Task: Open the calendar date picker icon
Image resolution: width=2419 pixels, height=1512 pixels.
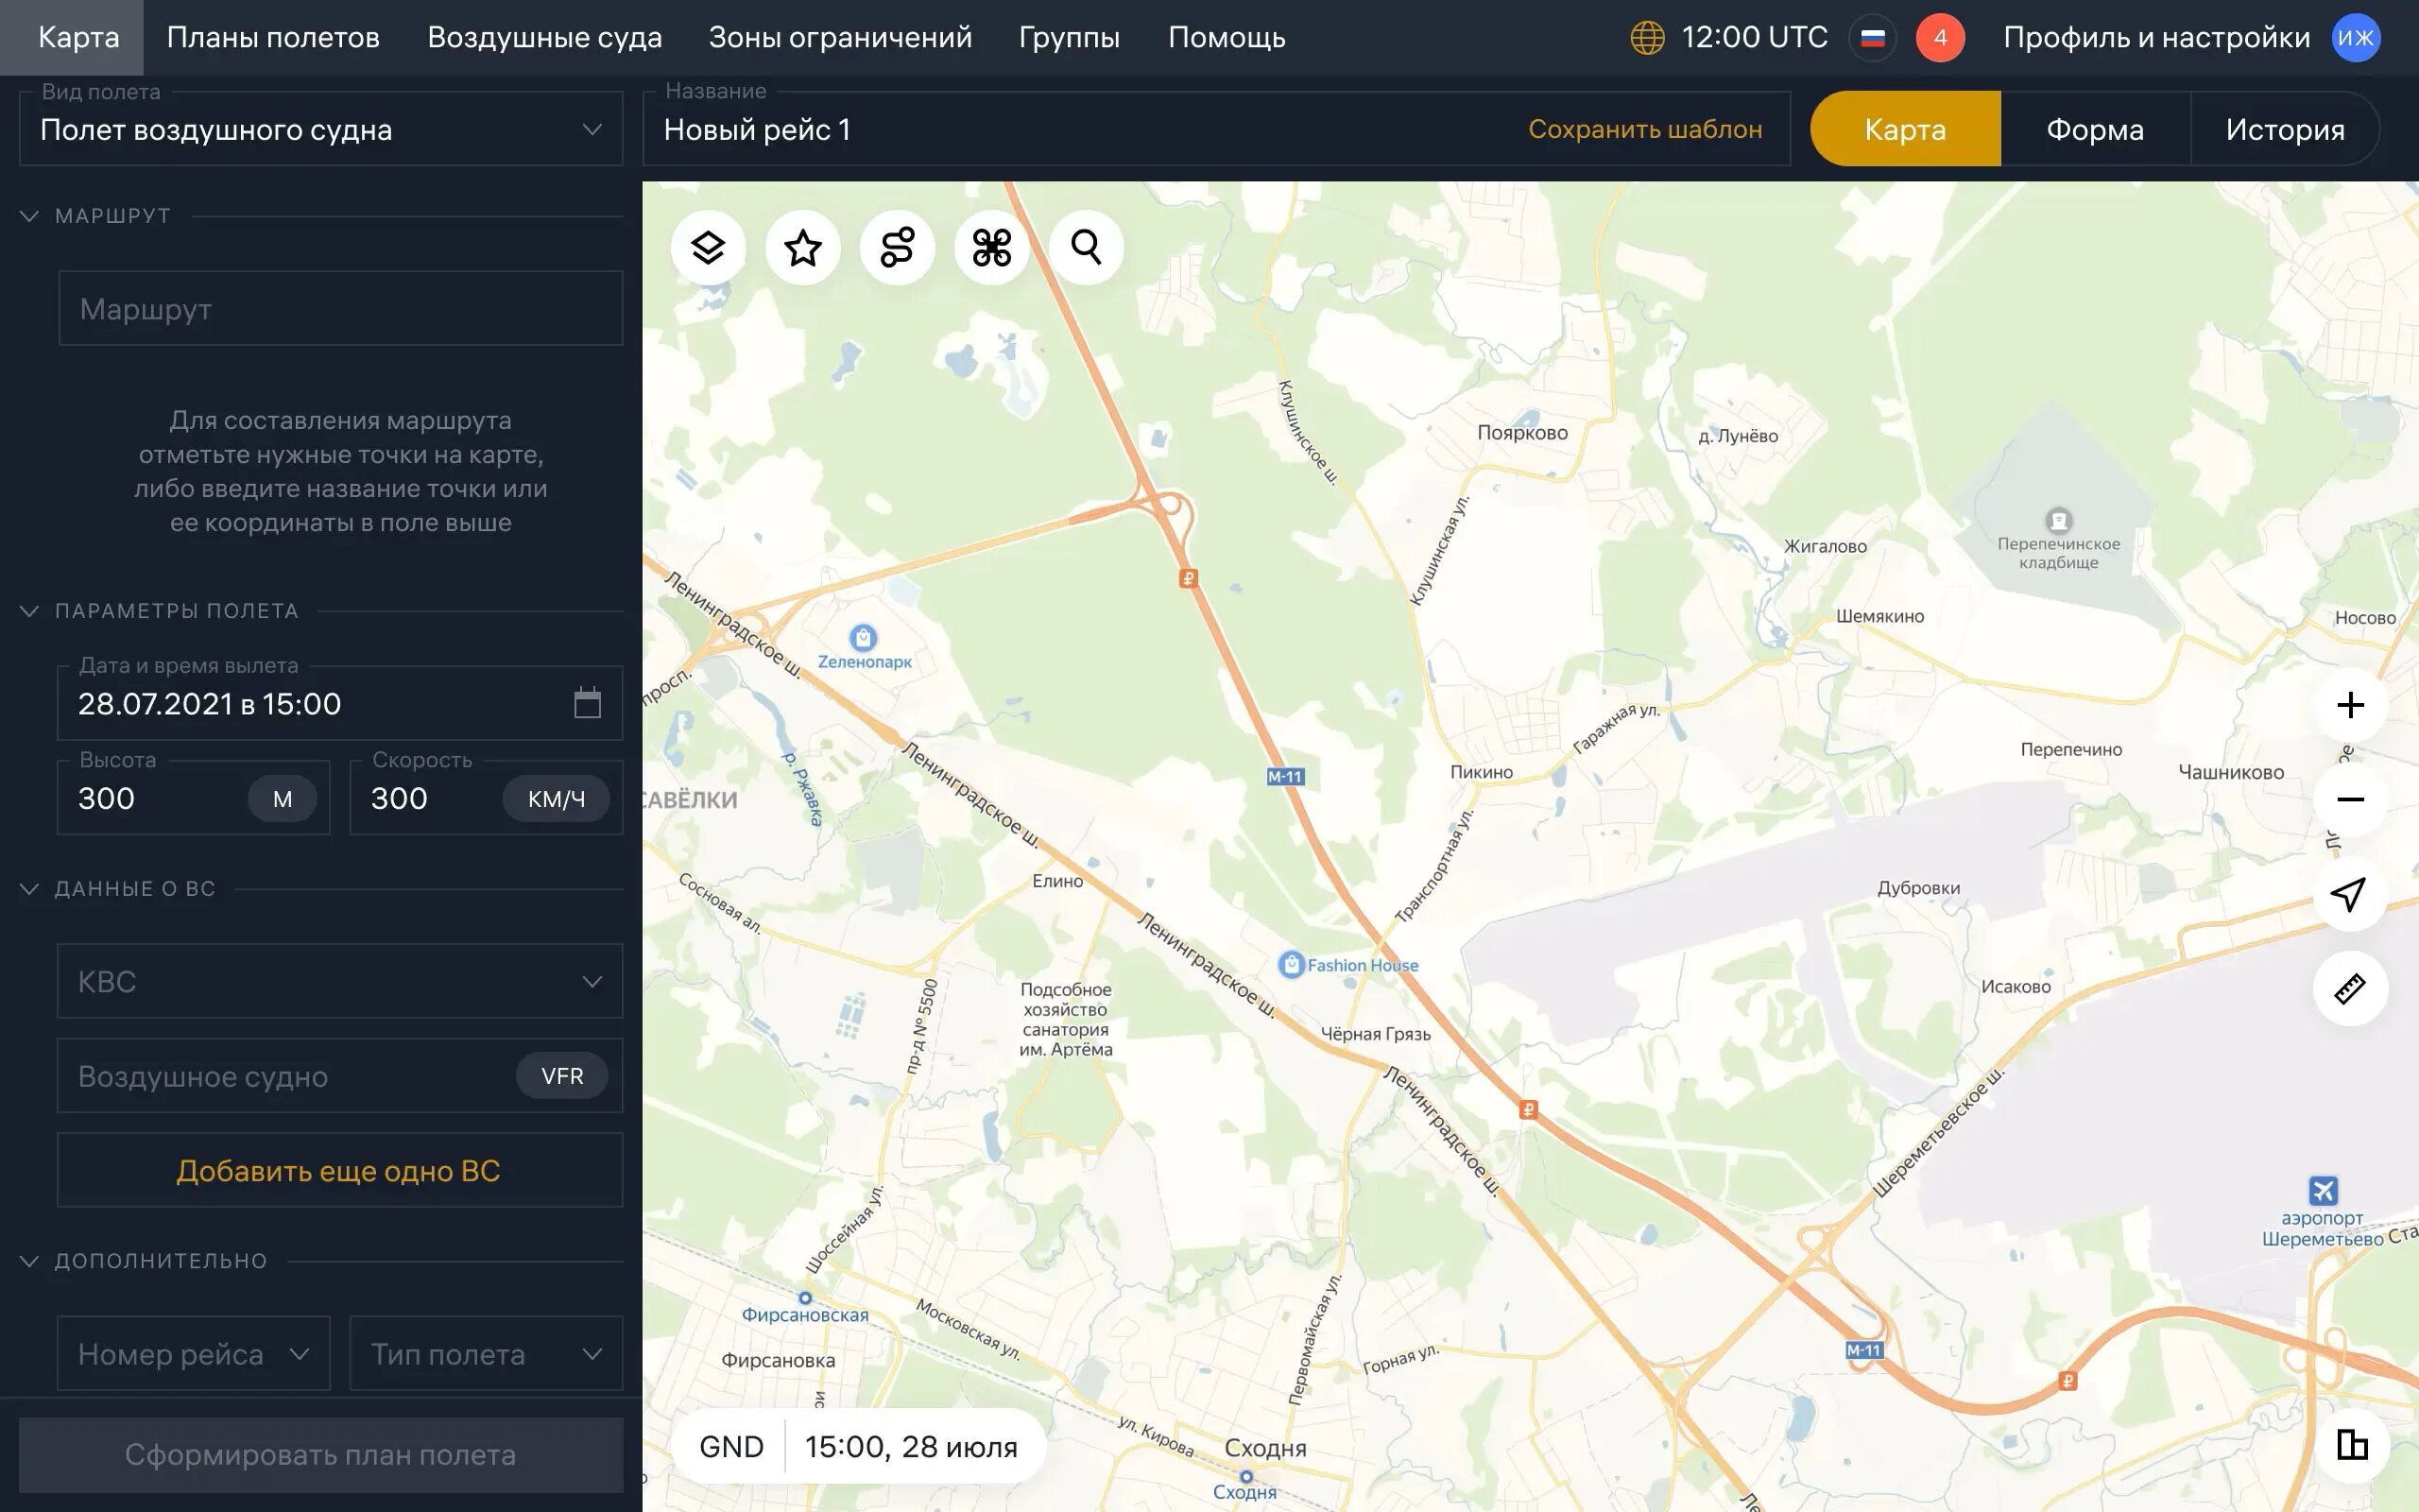Action: [588, 703]
